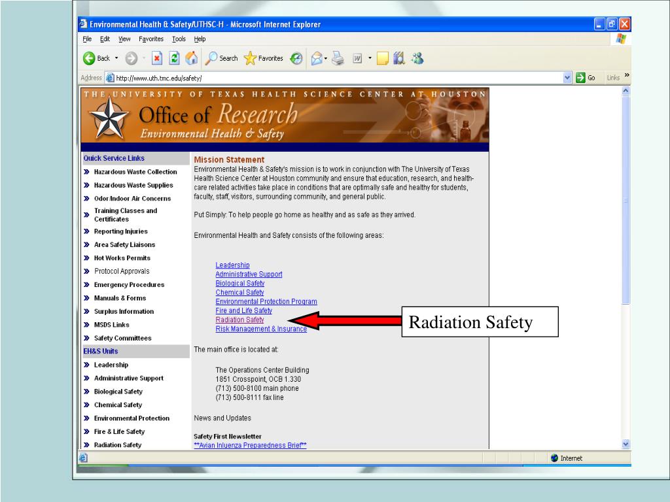Click the Office of Research banner image
670x502 pixels.
[x=285, y=115]
